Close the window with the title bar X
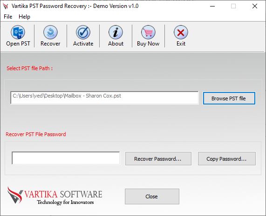 [x=255, y=6]
